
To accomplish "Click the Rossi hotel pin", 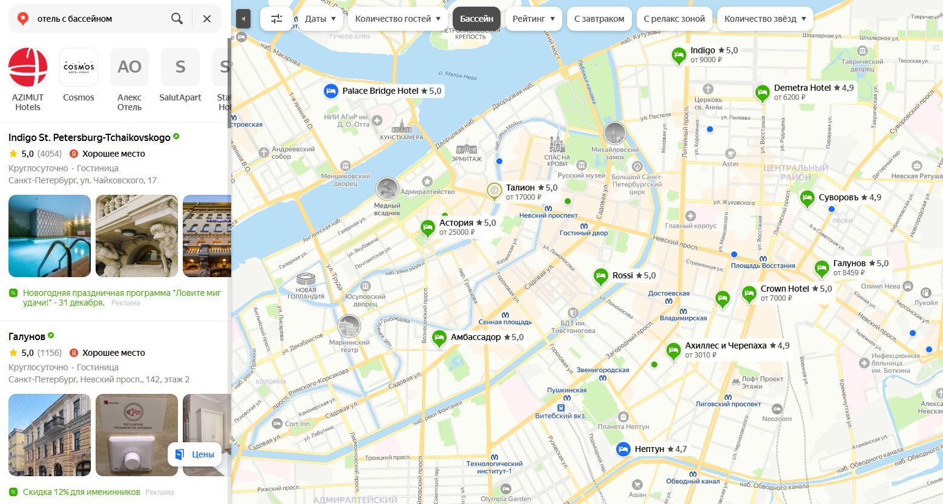I will tap(600, 277).
